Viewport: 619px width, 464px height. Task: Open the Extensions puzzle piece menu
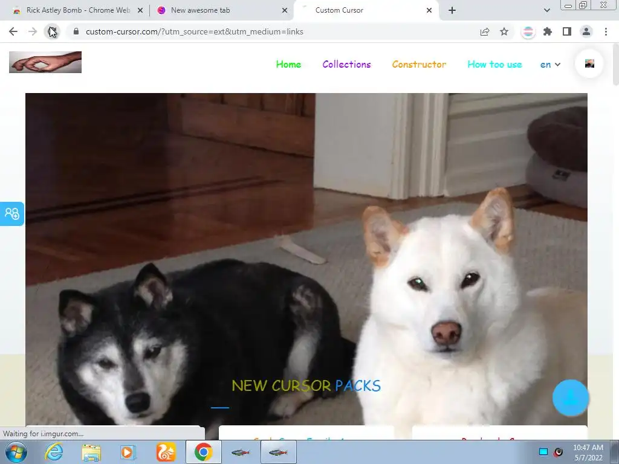click(x=548, y=31)
